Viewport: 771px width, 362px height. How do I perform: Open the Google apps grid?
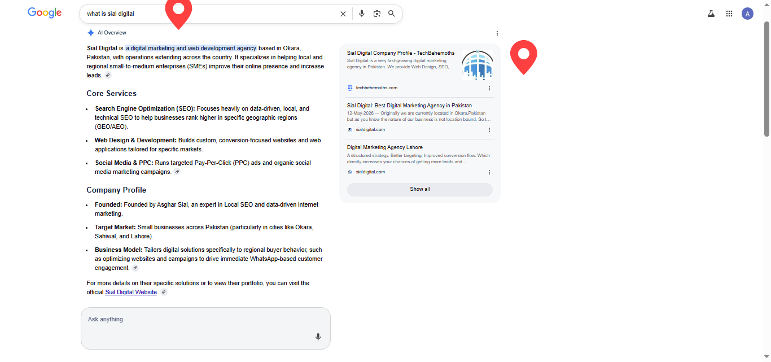(729, 14)
